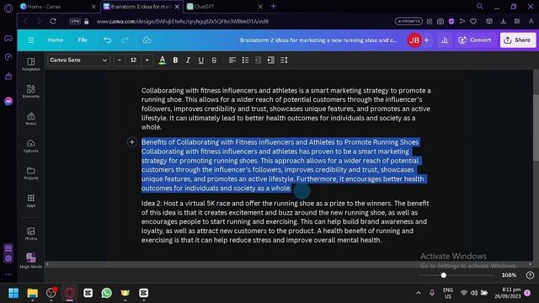The height and width of the screenshot is (303, 539).
Task: Open text color picker
Action: coord(163,61)
